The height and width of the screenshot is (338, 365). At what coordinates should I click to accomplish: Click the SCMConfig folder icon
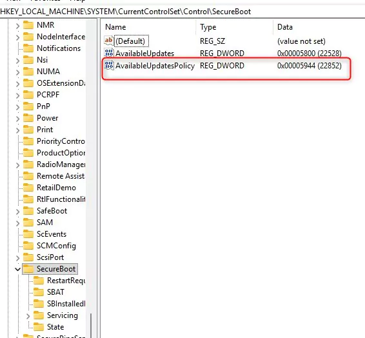[28, 246]
